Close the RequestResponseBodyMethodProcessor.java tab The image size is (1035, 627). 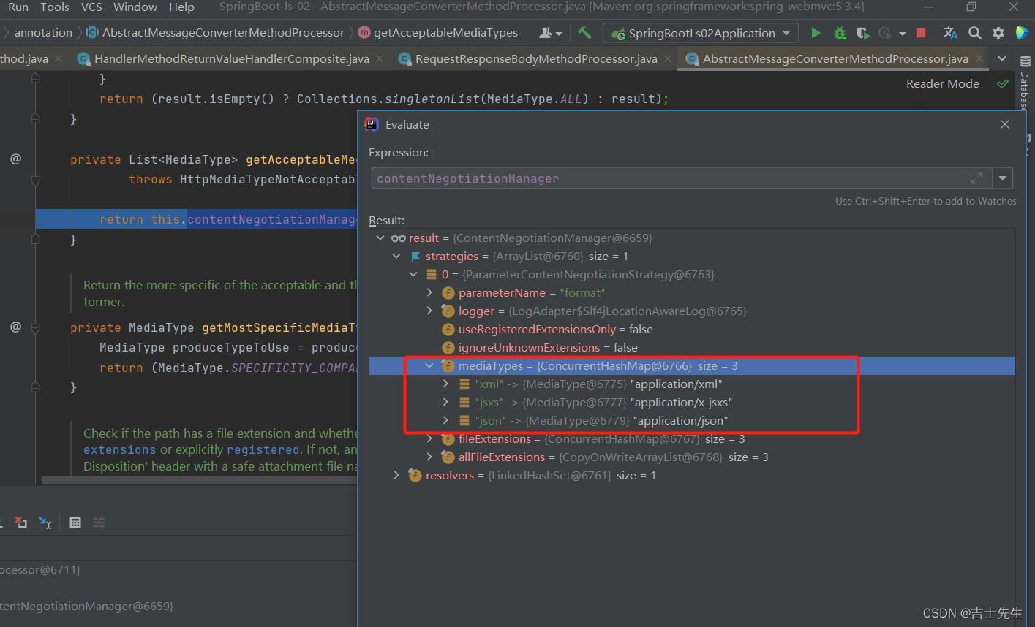click(668, 58)
